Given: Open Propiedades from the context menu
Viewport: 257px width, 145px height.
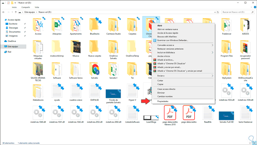Looking at the screenshot, I should [x=163, y=101].
